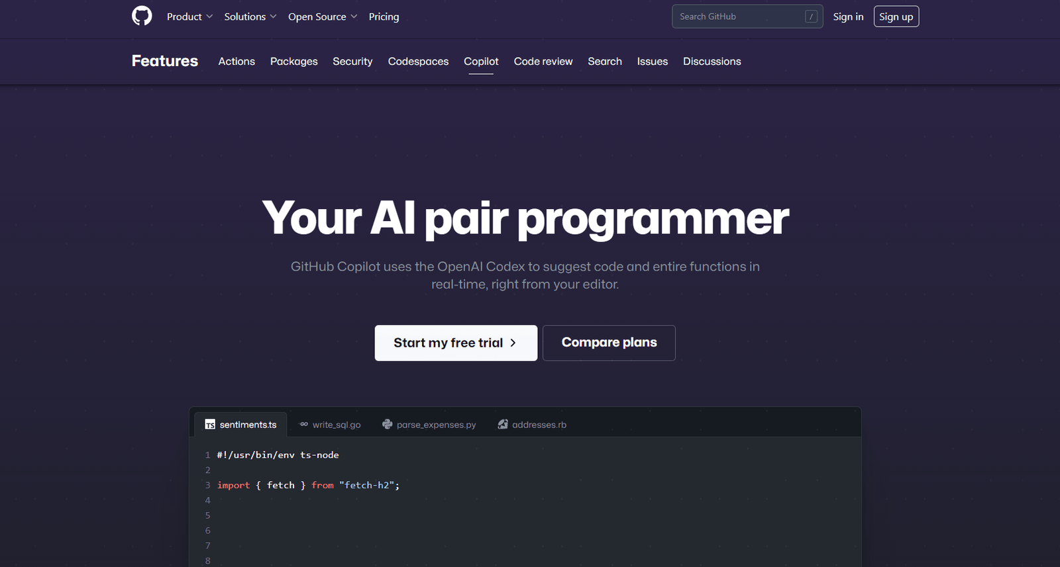The width and height of the screenshot is (1060, 567).
Task: Click Start my free trial button
Action: [456, 343]
